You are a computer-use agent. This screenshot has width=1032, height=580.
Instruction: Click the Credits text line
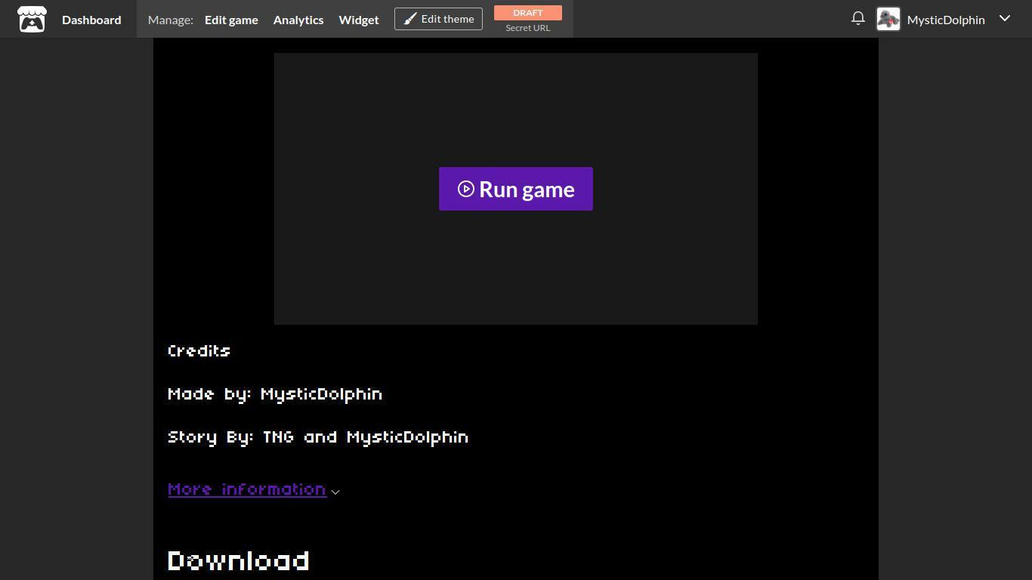(x=199, y=351)
